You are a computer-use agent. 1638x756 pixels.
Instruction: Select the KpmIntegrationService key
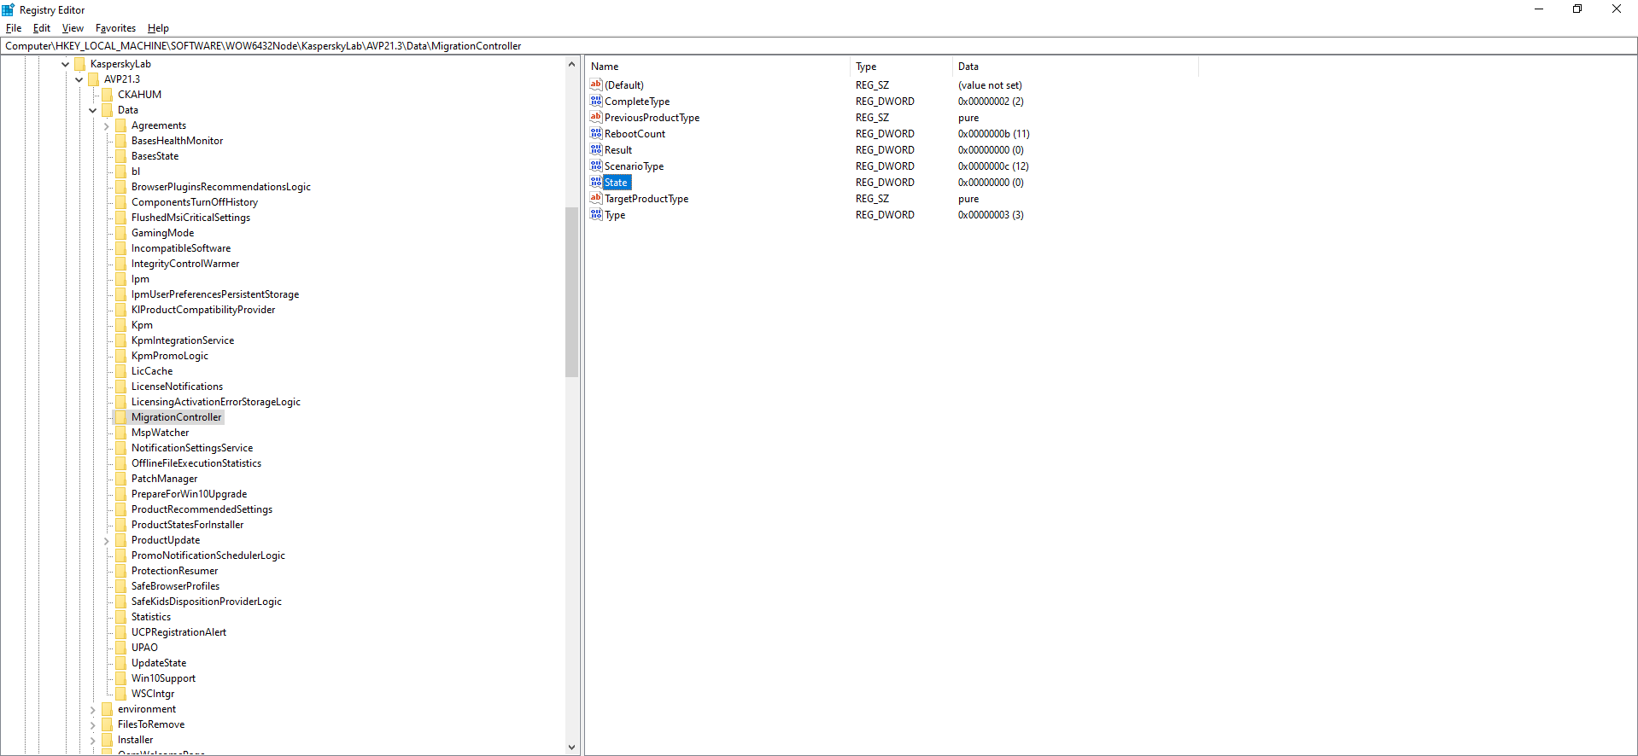point(183,340)
